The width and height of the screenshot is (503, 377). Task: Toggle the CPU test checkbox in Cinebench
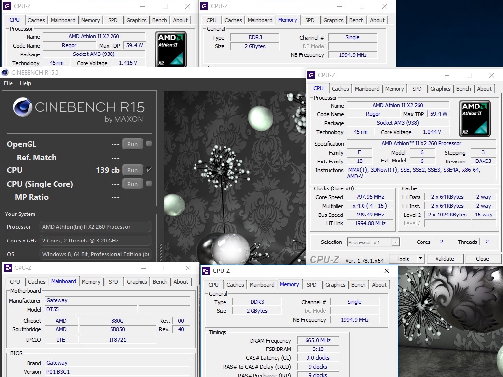149,169
